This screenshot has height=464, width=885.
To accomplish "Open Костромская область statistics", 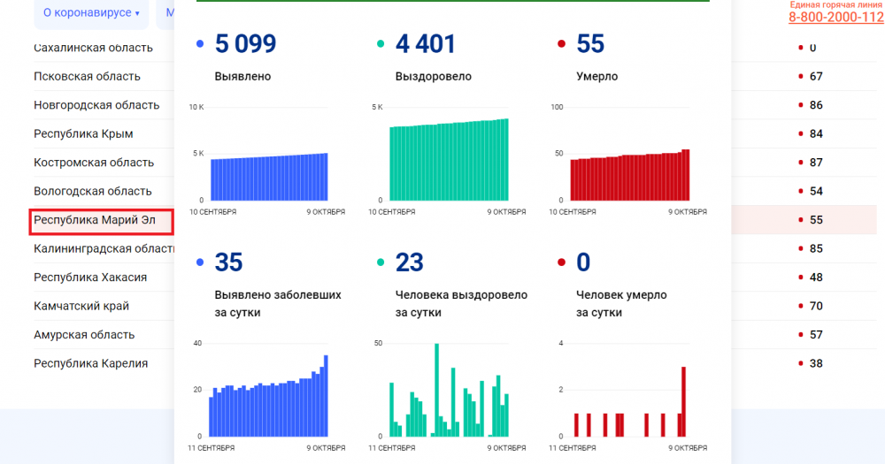I will (x=94, y=163).
